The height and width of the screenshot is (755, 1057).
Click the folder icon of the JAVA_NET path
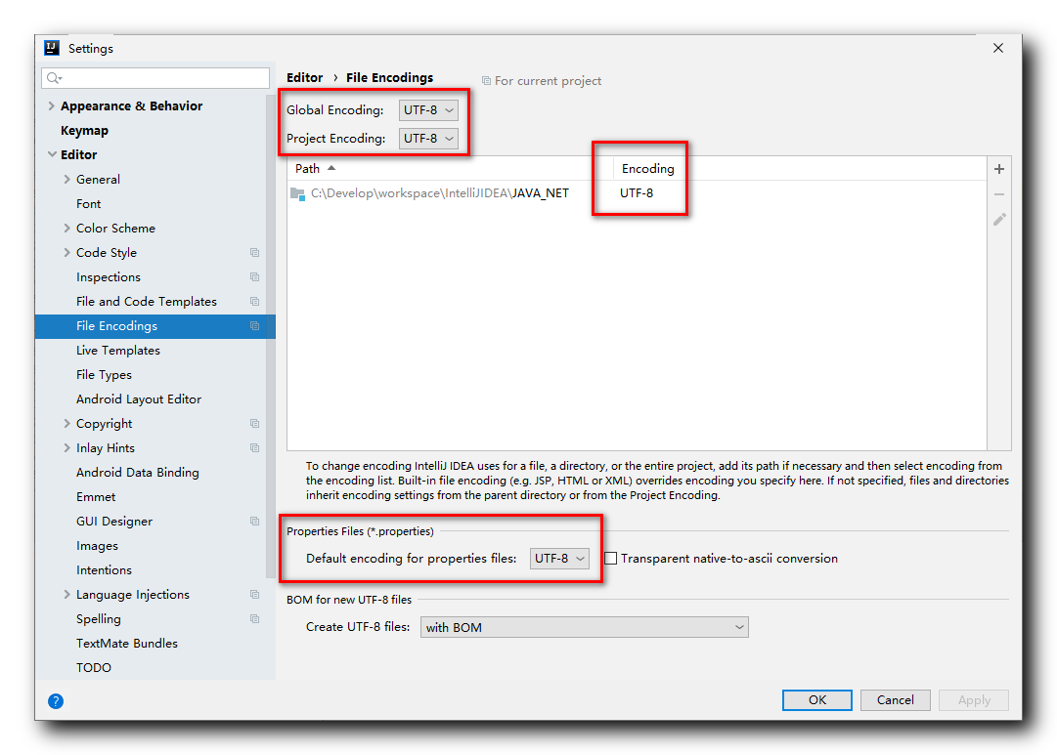click(297, 194)
